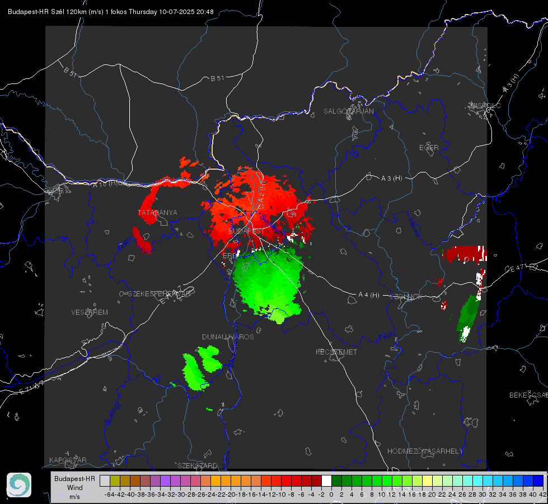Select the TATABÁNYA city label
The height and width of the screenshot is (504, 548).
coord(157,212)
